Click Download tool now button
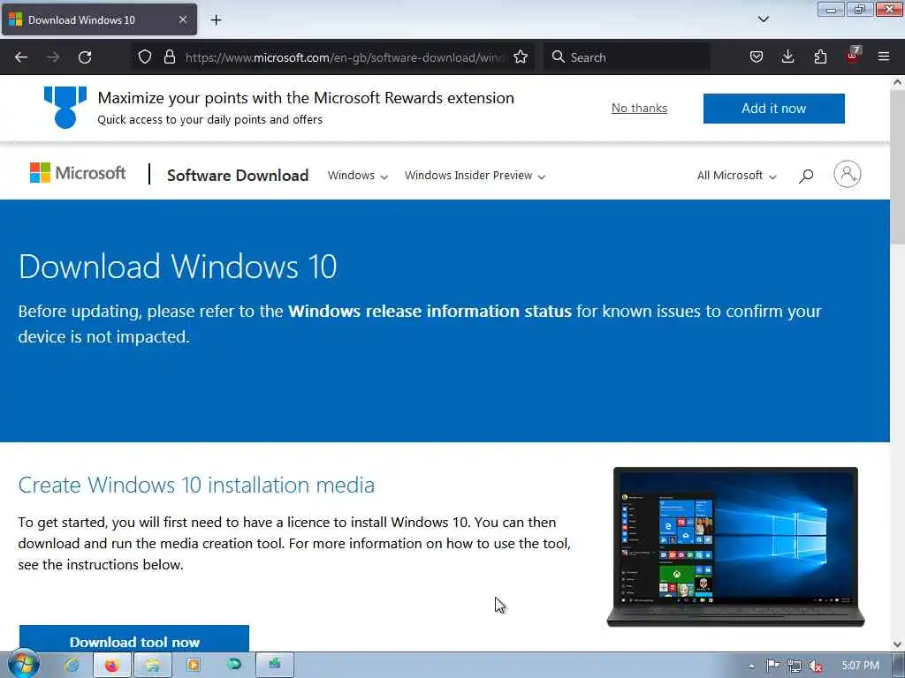 [134, 639]
